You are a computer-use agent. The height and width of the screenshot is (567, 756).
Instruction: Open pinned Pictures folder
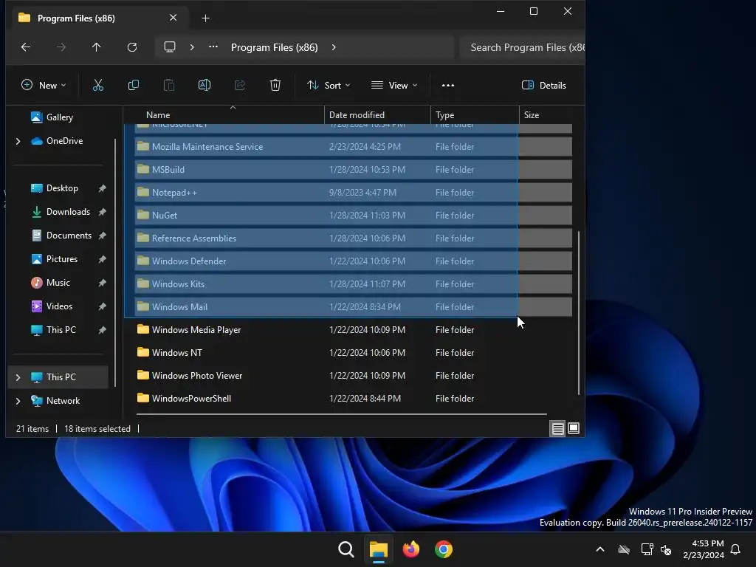click(x=62, y=259)
